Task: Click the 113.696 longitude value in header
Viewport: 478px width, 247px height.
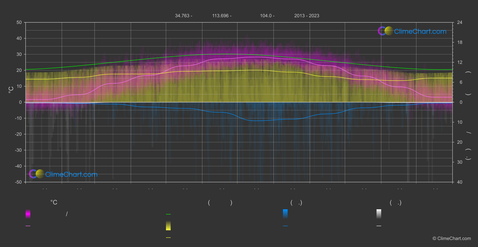Action: click(x=220, y=16)
